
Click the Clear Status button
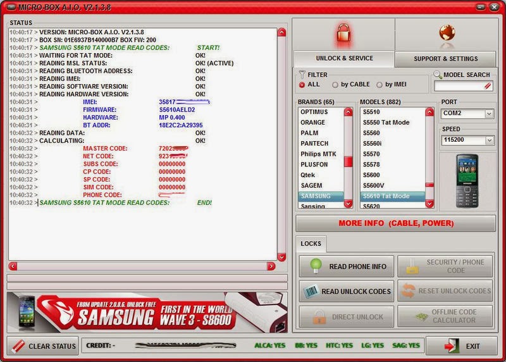(x=42, y=346)
